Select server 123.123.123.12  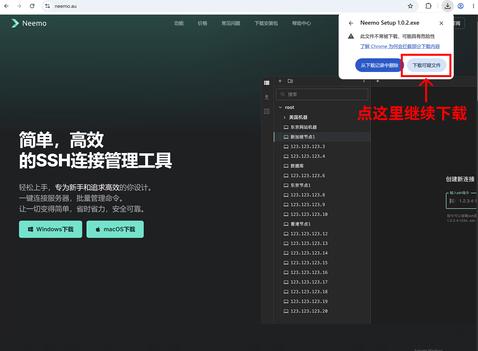pos(322,234)
